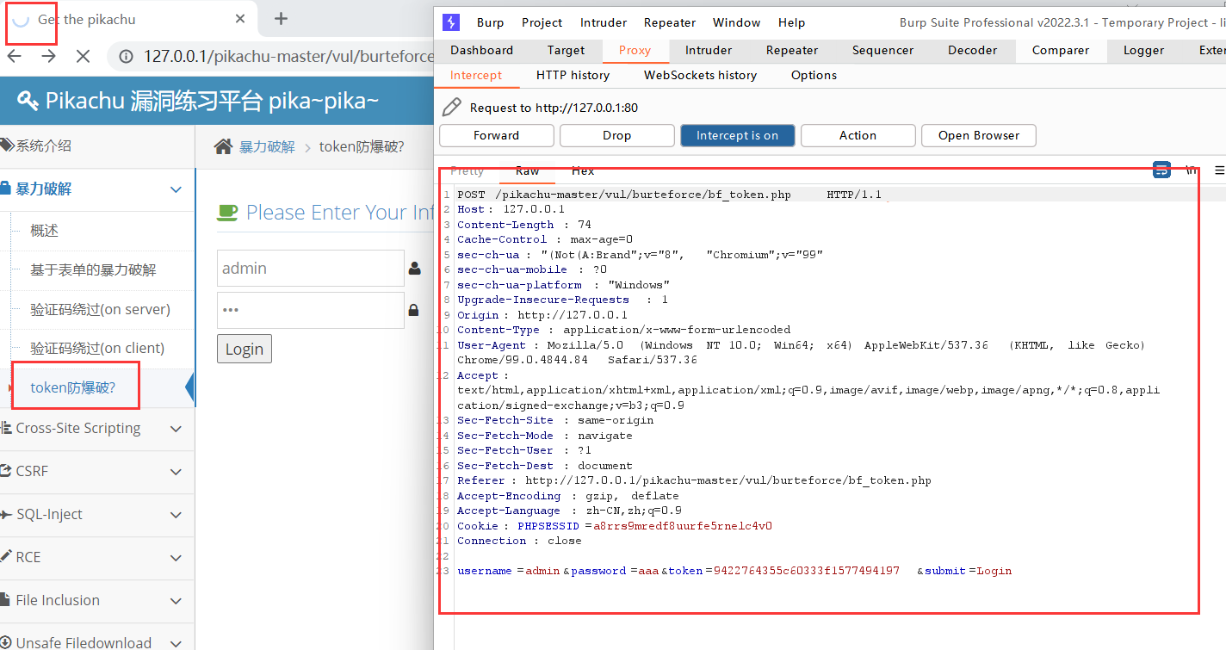Click the pencil edit icon beside request target

[x=451, y=108]
